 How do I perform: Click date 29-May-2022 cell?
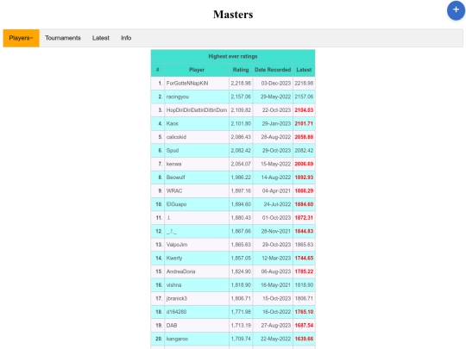point(273,97)
